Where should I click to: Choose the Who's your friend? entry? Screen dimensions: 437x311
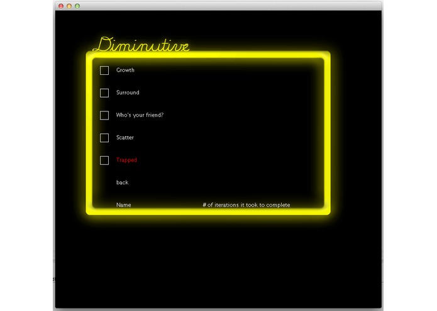coord(140,115)
